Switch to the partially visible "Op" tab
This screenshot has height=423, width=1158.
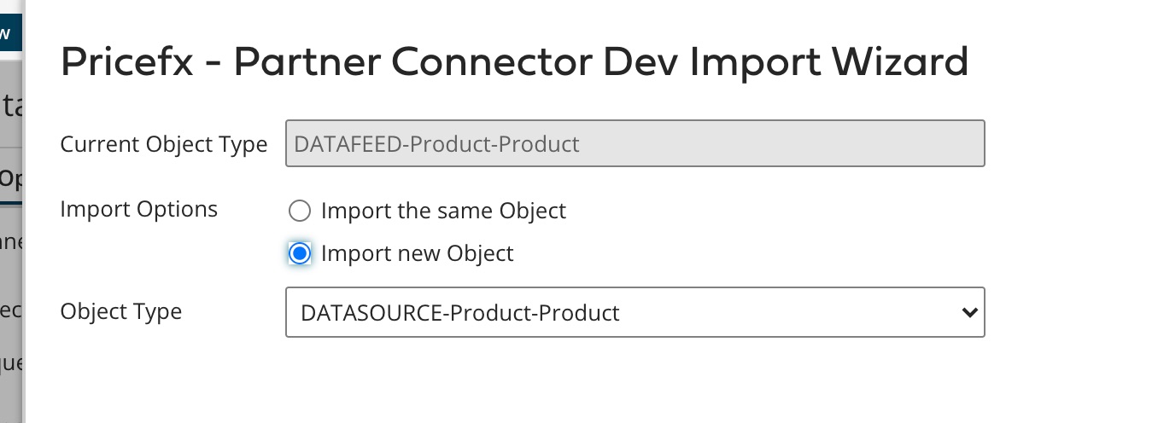tap(10, 179)
